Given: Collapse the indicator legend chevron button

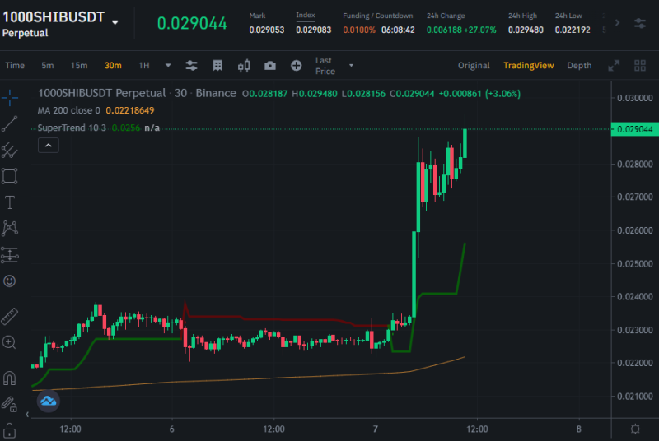Looking at the screenshot, I should [x=49, y=146].
